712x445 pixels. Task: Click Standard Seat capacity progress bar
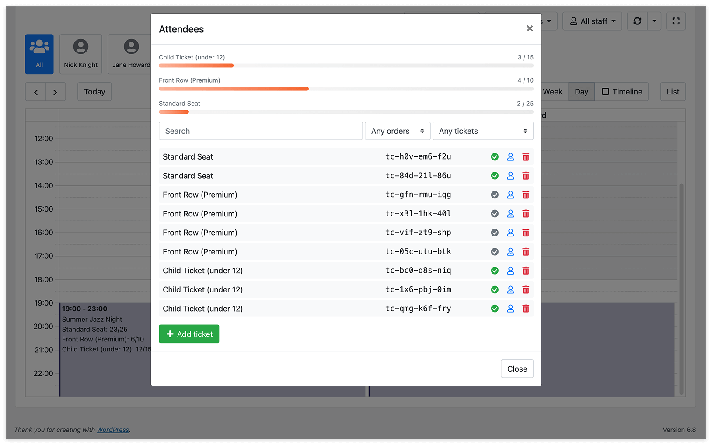click(x=346, y=112)
